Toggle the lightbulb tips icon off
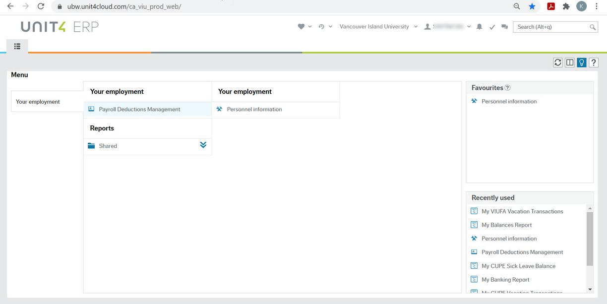 tap(581, 62)
